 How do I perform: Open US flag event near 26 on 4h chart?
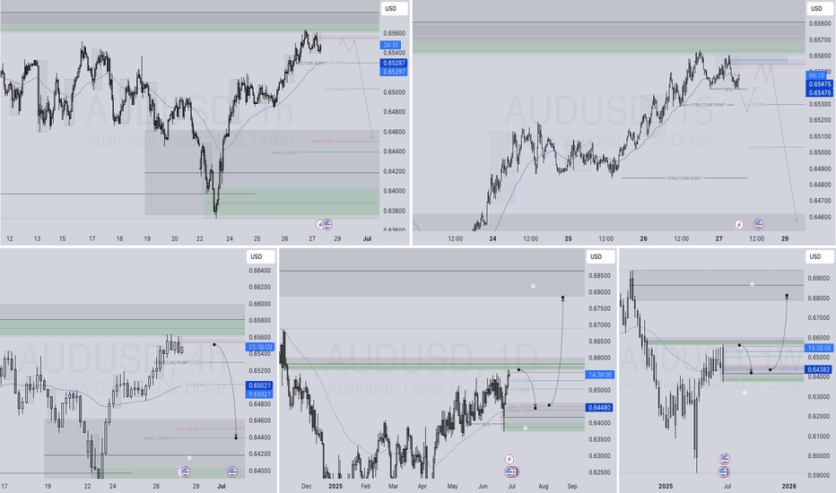185,471
